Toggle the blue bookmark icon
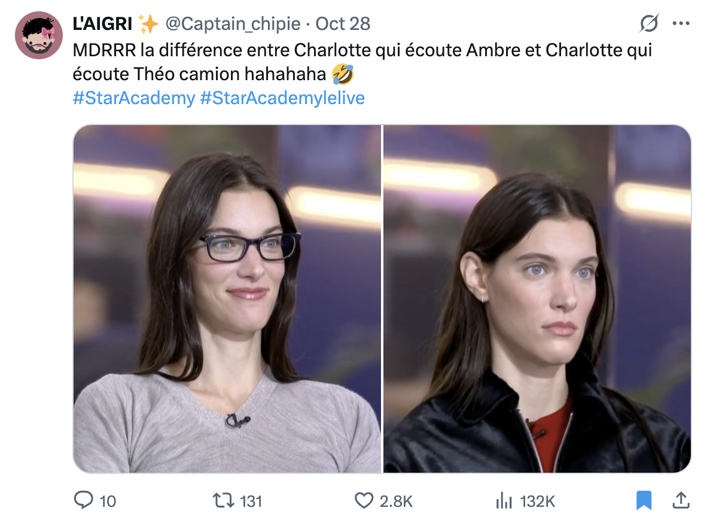This screenshot has height=523, width=707. [x=643, y=500]
